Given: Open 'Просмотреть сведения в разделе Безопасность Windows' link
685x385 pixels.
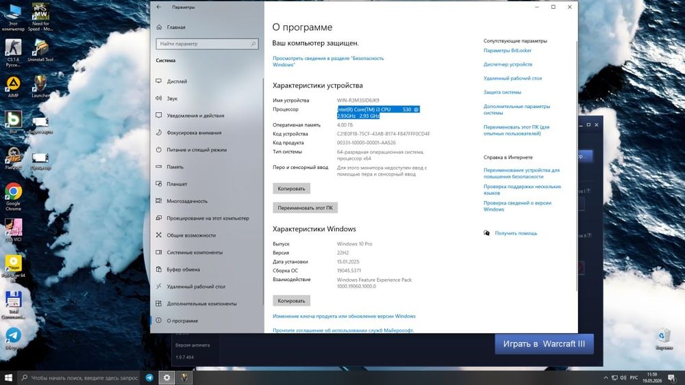Looking at the screenshot, I should (328, 61).
